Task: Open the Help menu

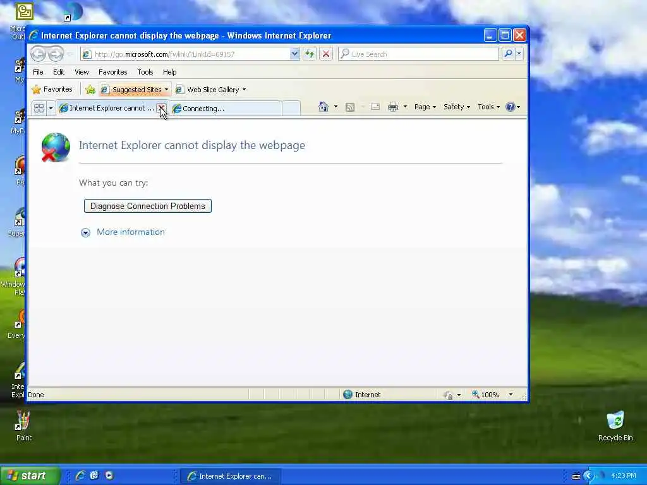Action: pyautogui.click(x=169, y=72)
